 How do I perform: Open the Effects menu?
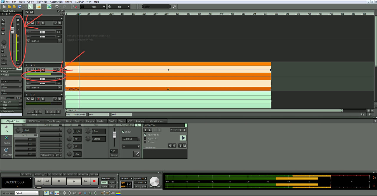69,2
